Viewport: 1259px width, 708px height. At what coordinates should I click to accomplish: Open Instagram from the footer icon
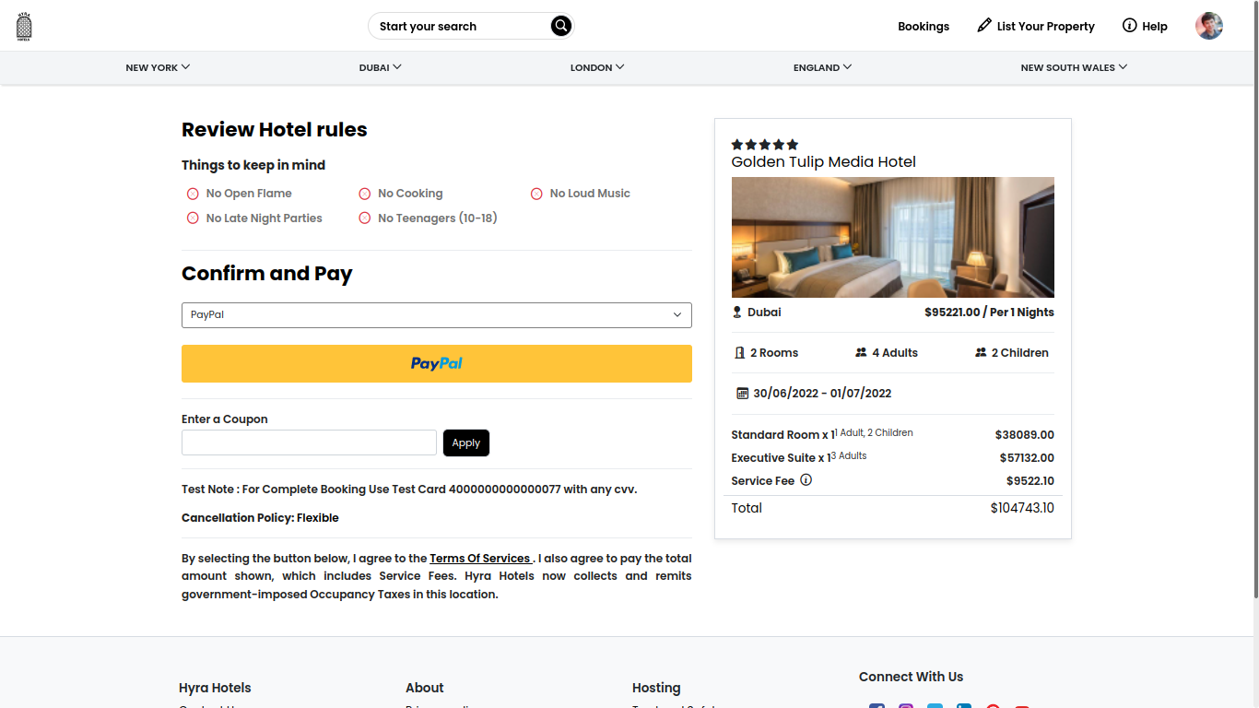click(x=906, y=705)
